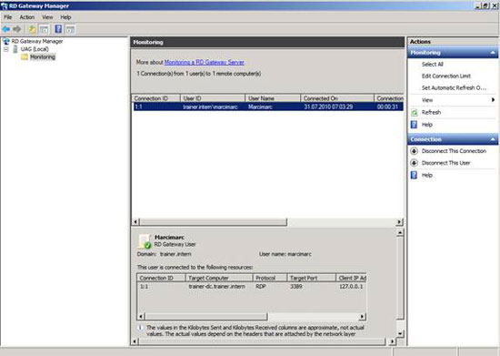This screenshot has height=356, width=500.
Task: Click the connection list scroll-right arrow
Action: point(400,222)
